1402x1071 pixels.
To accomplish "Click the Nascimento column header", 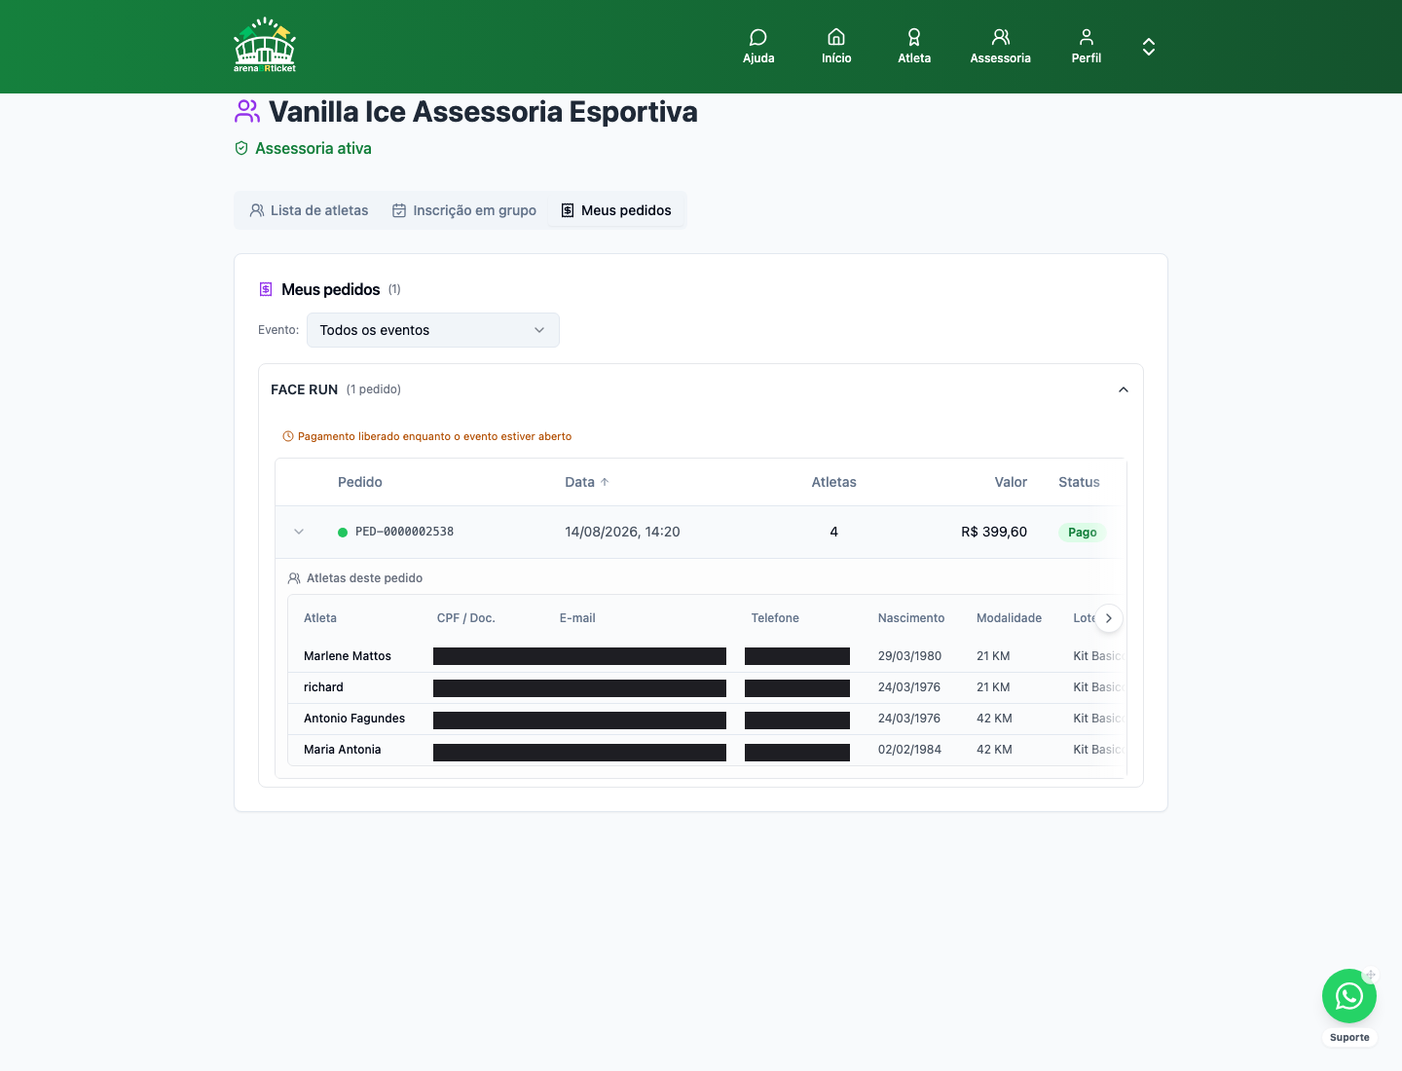I will pos(911,618).
